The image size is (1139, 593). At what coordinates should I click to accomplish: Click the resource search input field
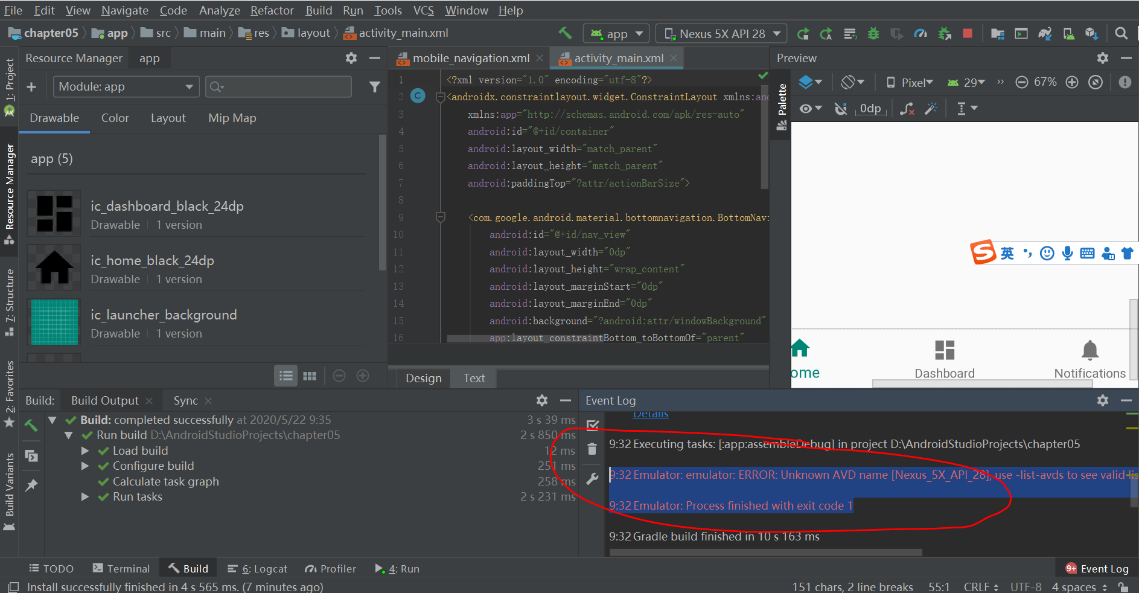tap(278, 87)
